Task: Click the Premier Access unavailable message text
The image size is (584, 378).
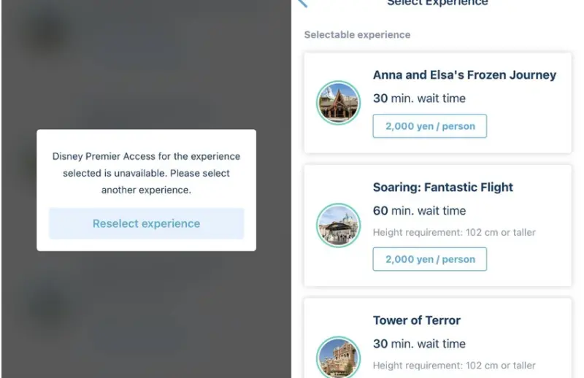Action: 147,173
